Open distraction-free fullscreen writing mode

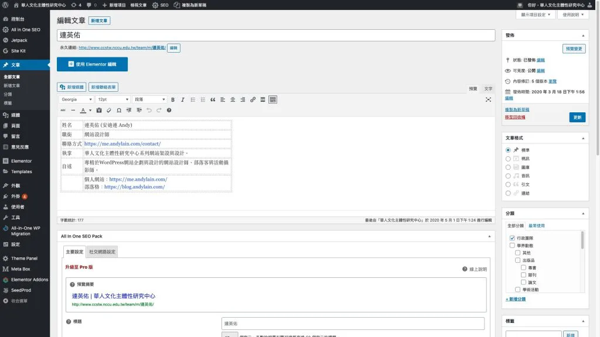coord(488,99)
